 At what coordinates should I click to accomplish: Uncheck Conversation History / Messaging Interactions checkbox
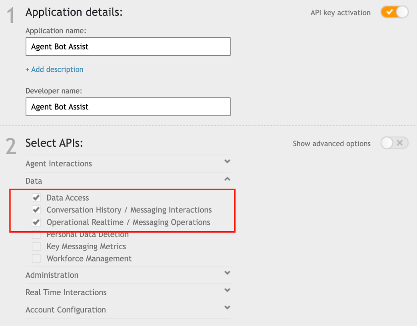[36, 210]
